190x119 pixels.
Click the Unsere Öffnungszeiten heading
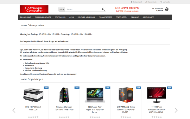click(x=32, y=25)
